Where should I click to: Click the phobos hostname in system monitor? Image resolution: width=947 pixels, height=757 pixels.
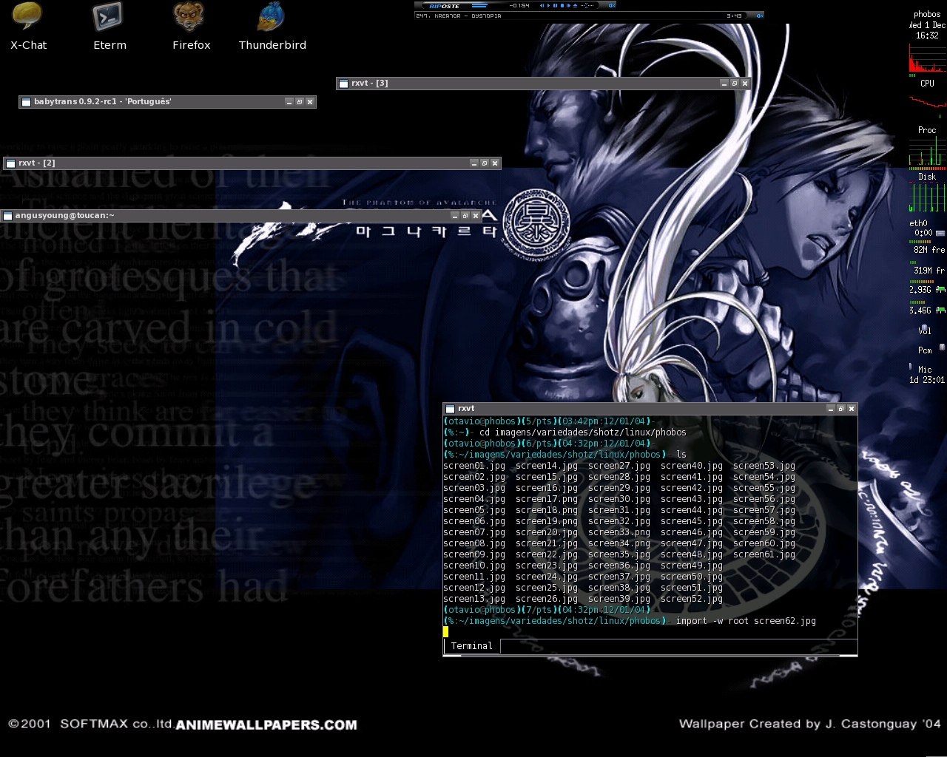(927, 14)
